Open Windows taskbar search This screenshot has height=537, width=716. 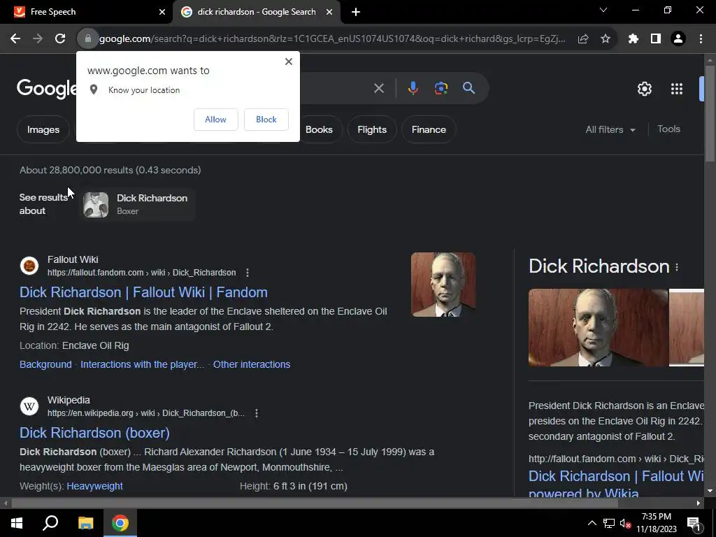50,523
